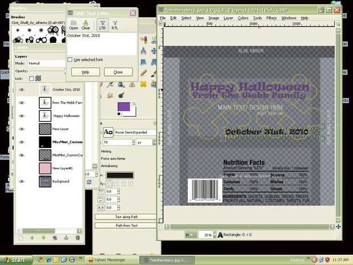The height and width of the screenshot is (265, 353).
Task: Select the yellow sun-shaped toolbox icon
Action: click(x=143, y=84)
